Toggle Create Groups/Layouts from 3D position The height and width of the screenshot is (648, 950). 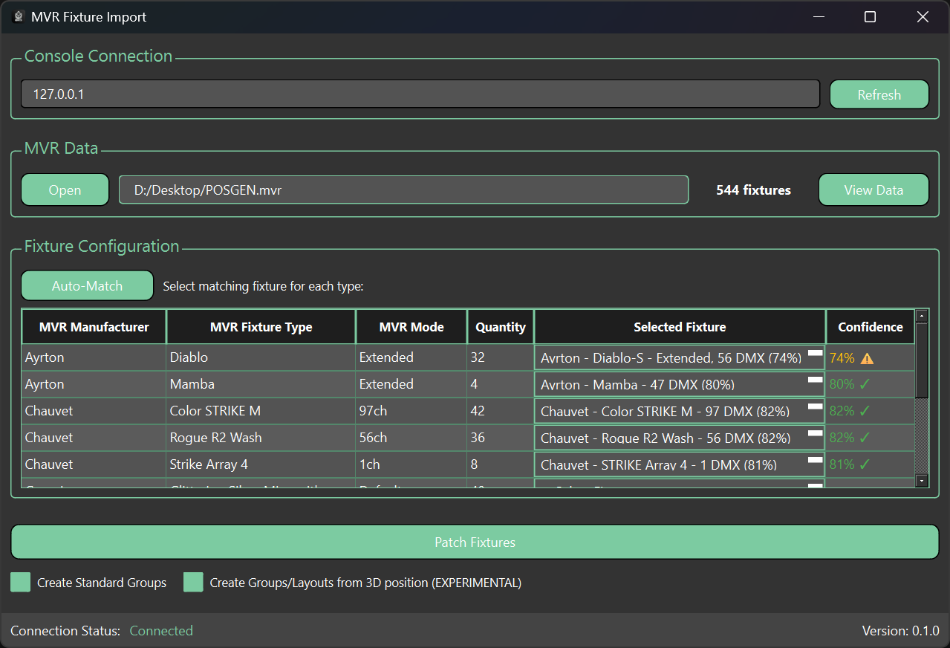193,582
